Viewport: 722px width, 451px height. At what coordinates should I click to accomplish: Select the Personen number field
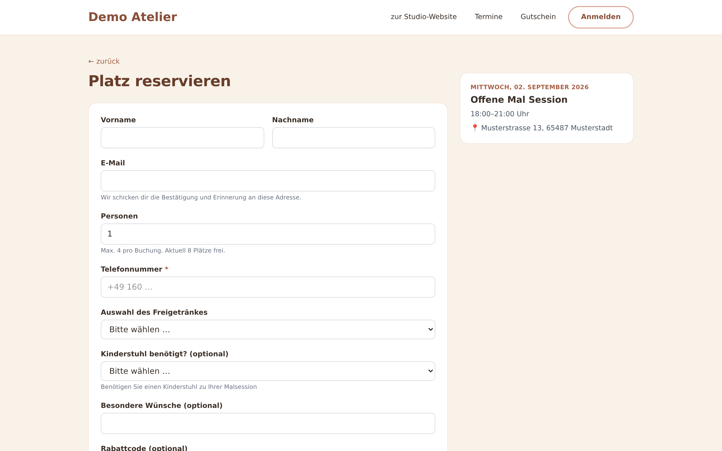click(268, 234)
